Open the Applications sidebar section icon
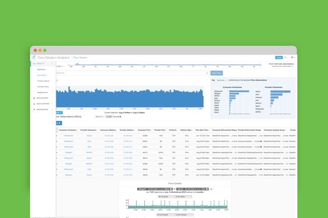The image size is (328, 218). (34, 98)
